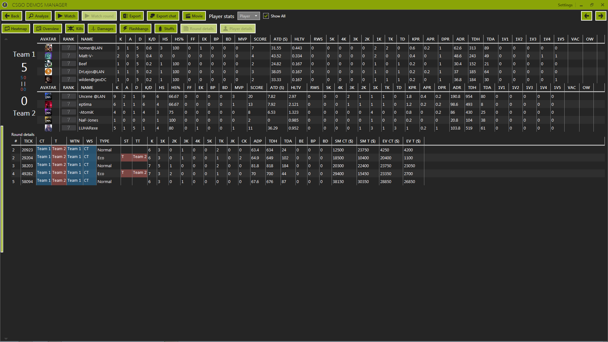Click unknown rank icon for LUHARexe
608x342 pixels.
(x=68, y=128)
